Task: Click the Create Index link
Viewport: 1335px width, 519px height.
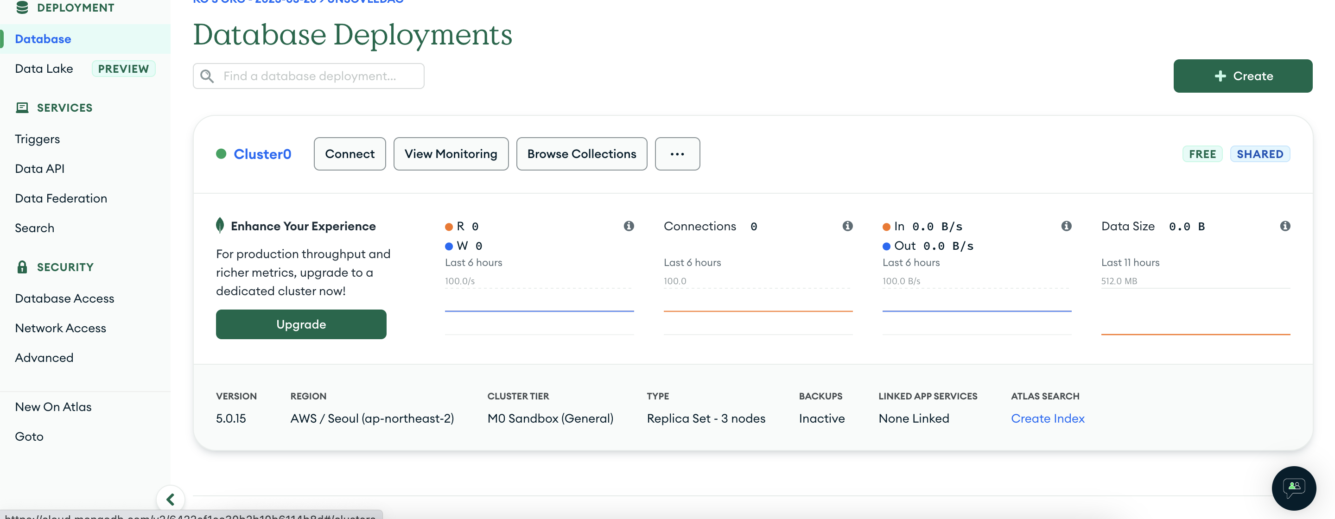Action: (x=1048, y=418)
